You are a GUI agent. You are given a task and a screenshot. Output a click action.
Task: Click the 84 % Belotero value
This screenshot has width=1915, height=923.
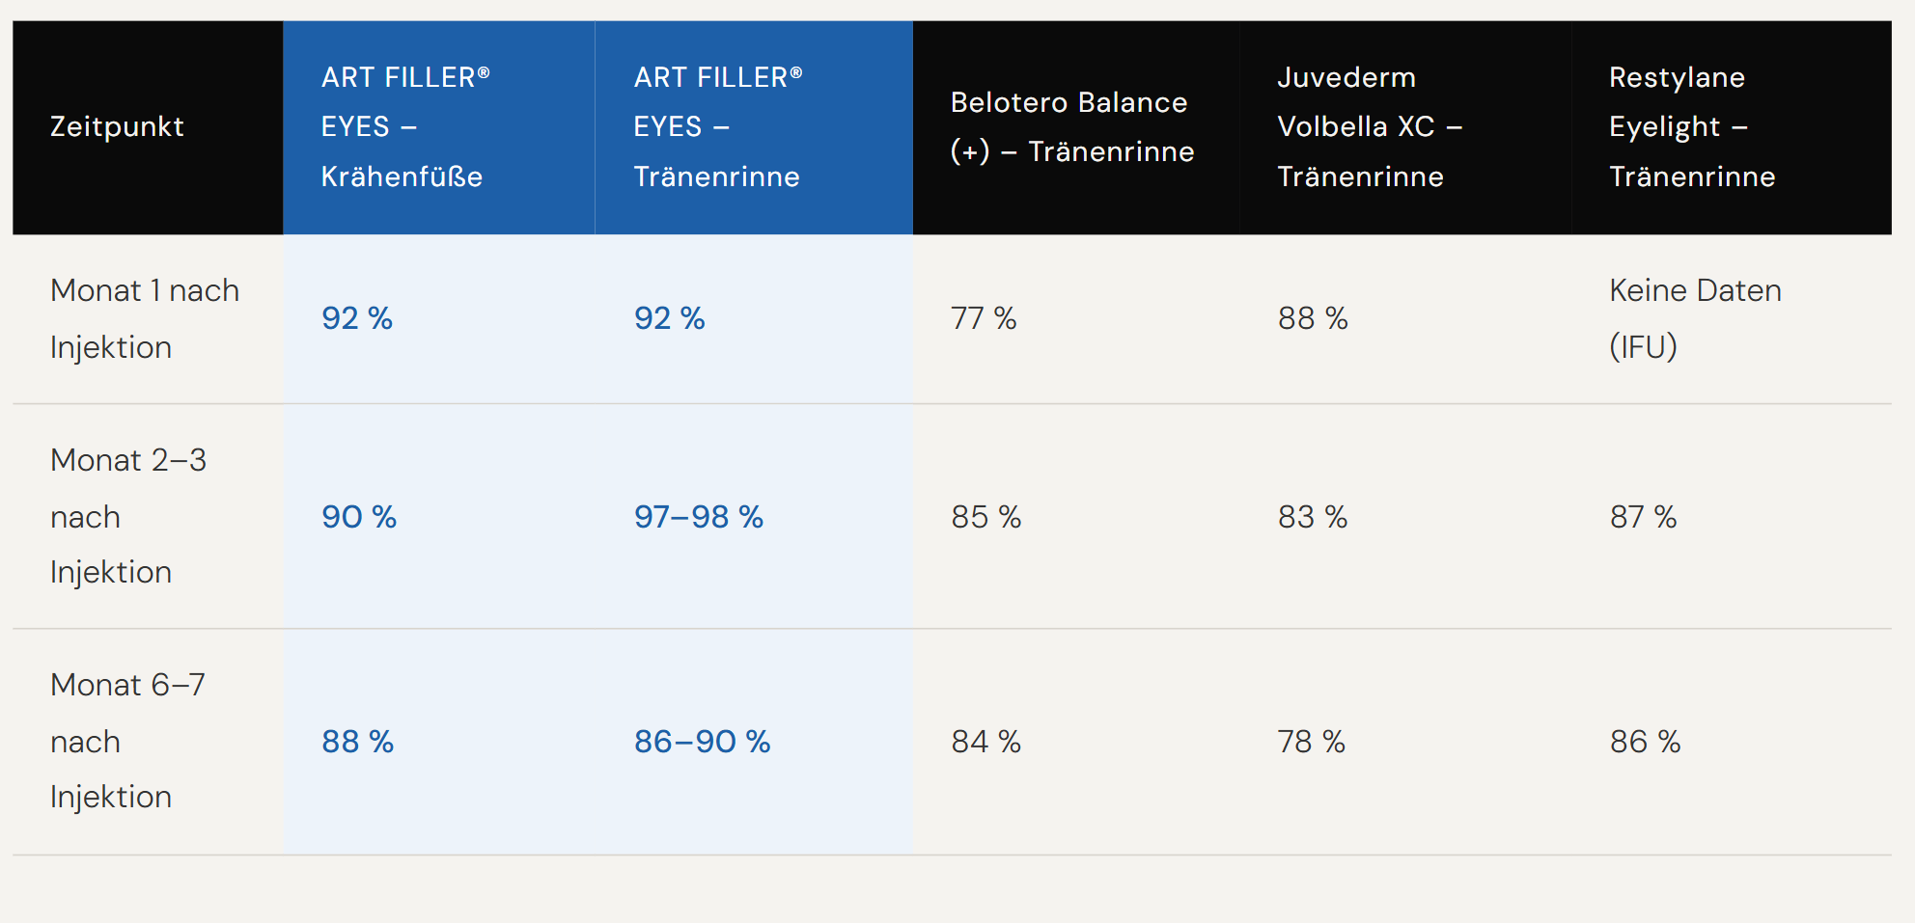[x=985, y=742]
